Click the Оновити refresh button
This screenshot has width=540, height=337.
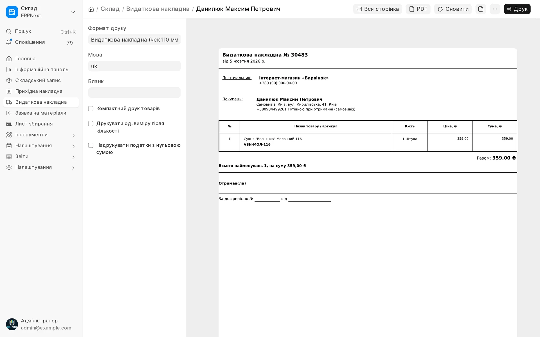coord(453,9)
